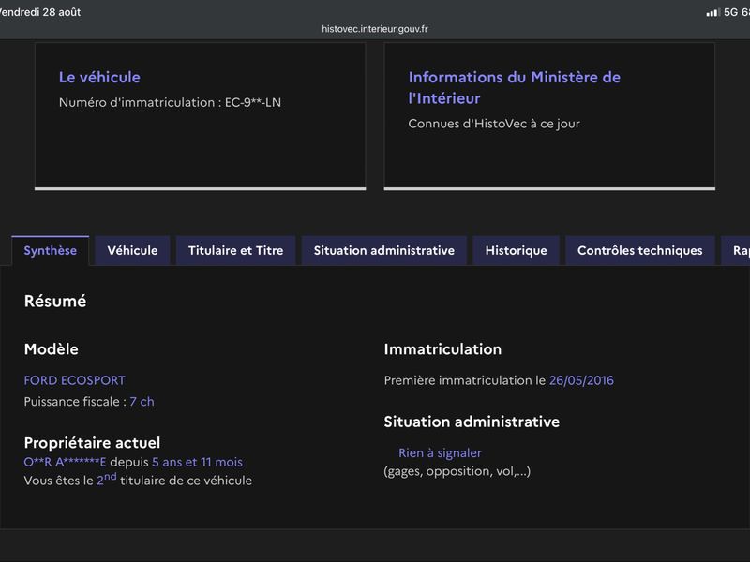
Task: Click the Immatriculation heading
Action: pyautogui.click(x=442, y=348)
